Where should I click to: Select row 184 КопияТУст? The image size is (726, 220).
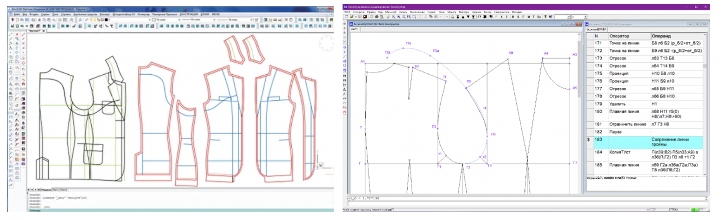click(x=645, y=155)
